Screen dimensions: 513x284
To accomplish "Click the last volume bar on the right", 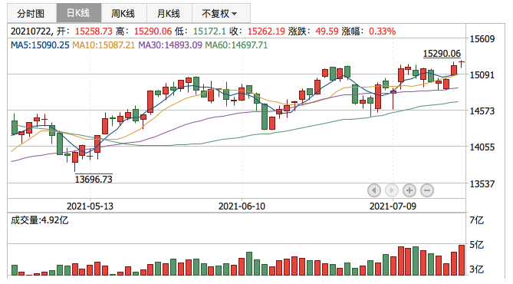I will coord(462,260).
